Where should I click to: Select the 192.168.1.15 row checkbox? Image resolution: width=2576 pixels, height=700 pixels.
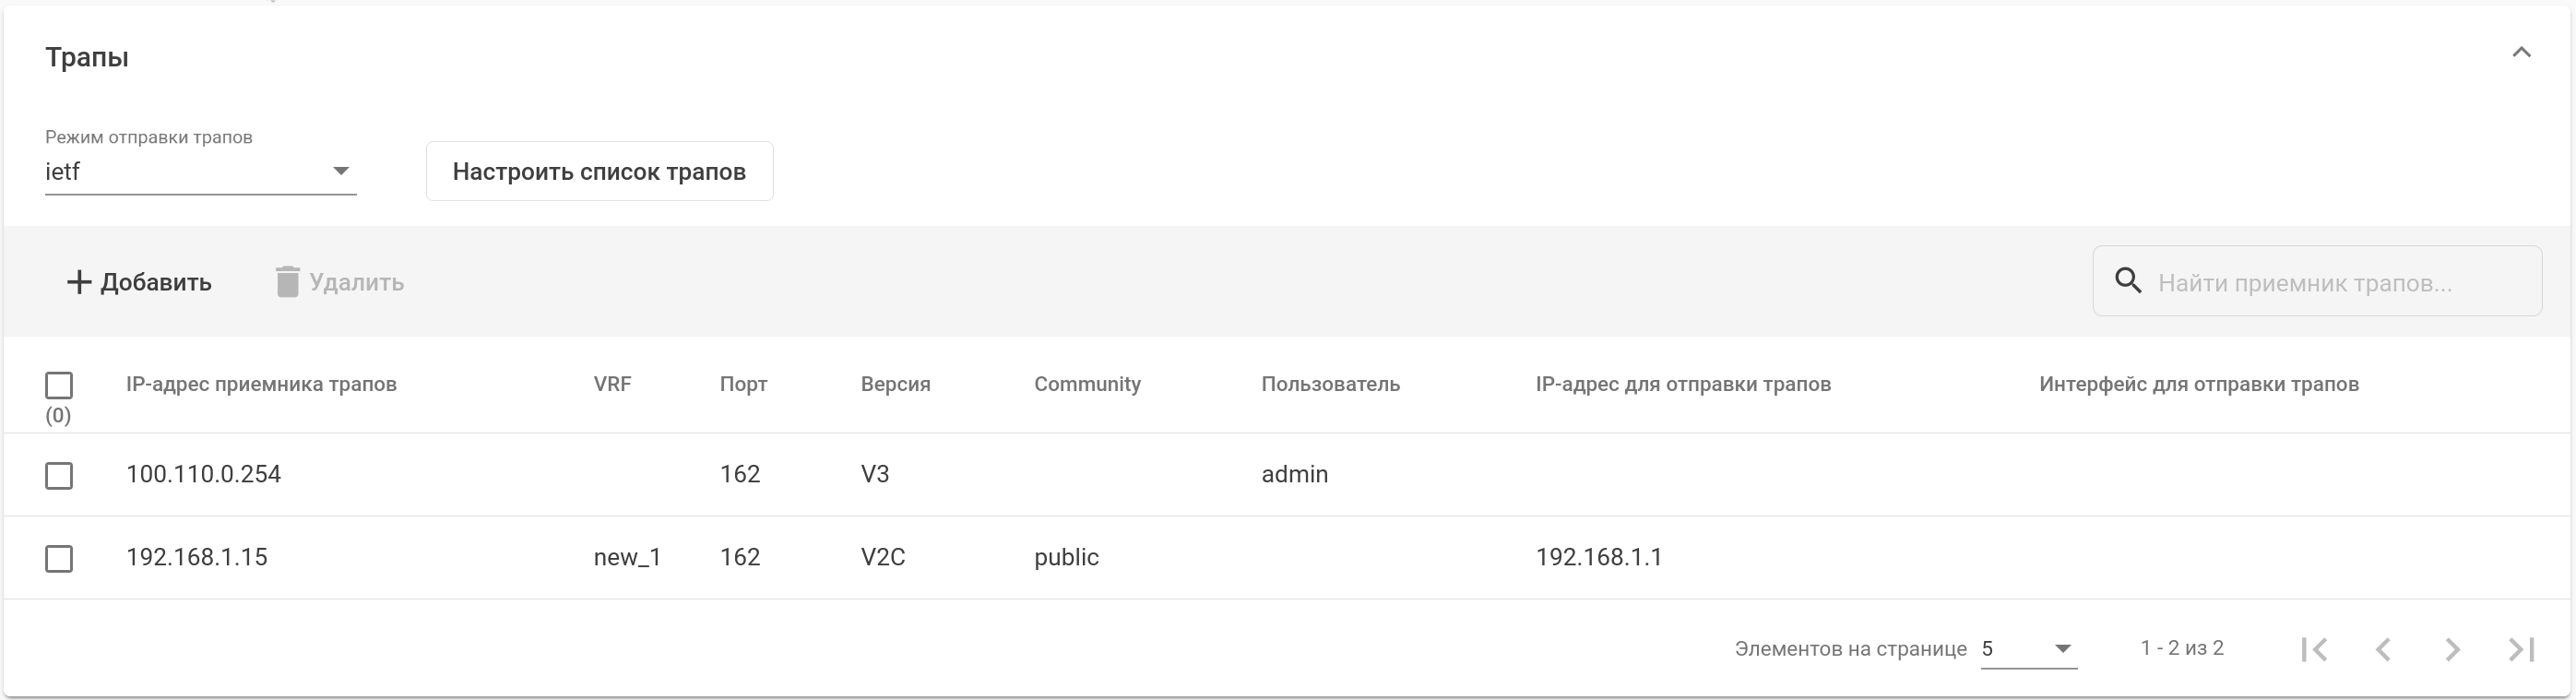tap(59, 558)
